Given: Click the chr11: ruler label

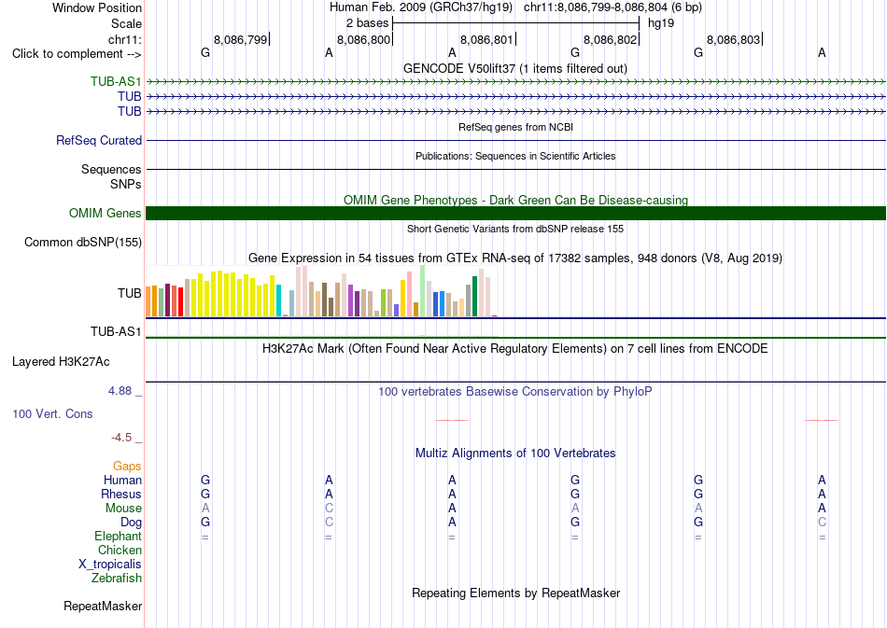Looking at the screenshot, I should [x=124, y=39].
